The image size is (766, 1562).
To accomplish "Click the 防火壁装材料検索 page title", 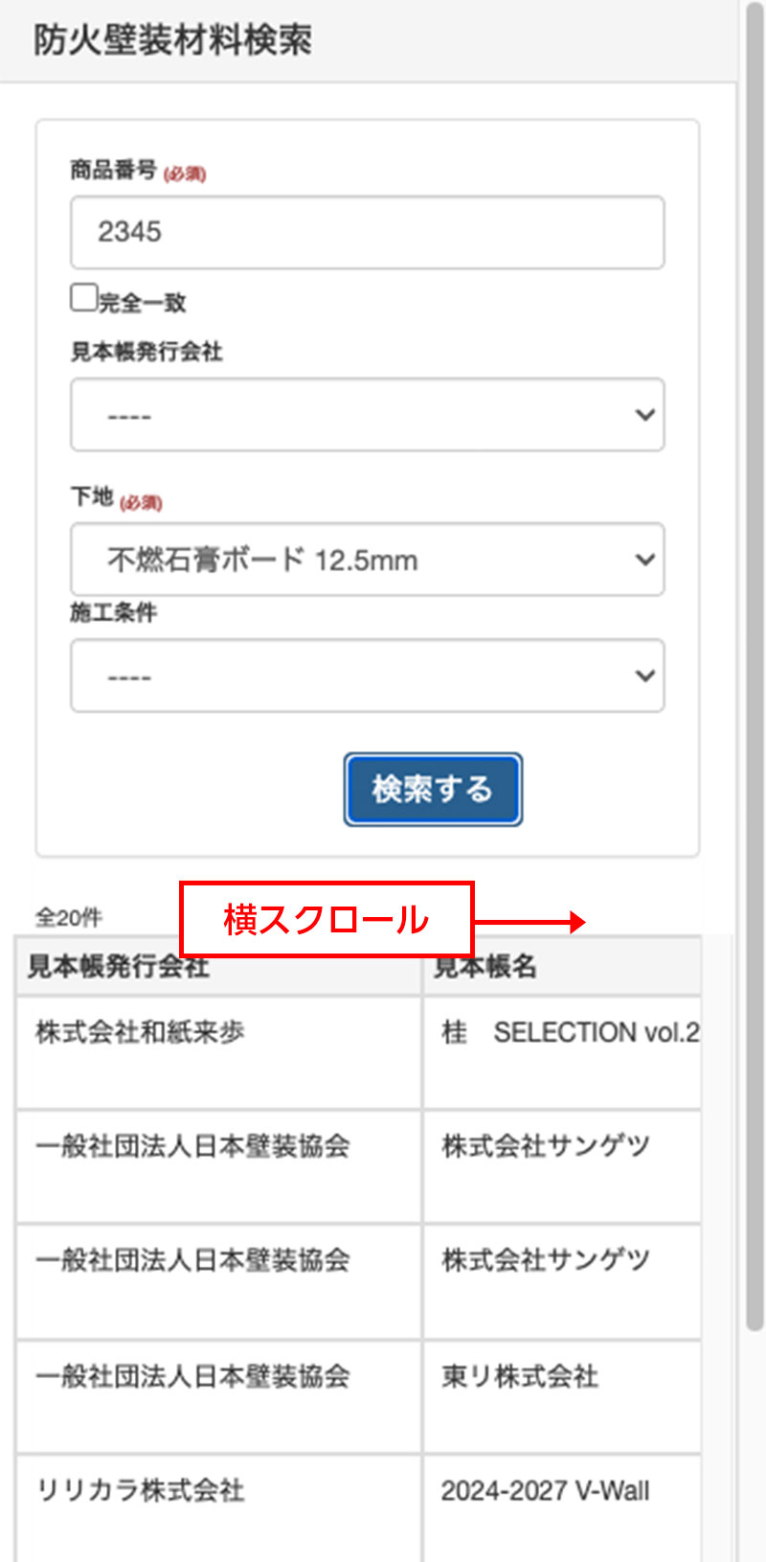I will (173, 40).
